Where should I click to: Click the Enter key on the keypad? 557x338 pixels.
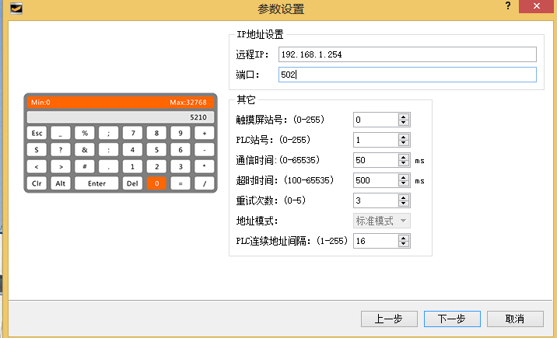click(96, 183)
